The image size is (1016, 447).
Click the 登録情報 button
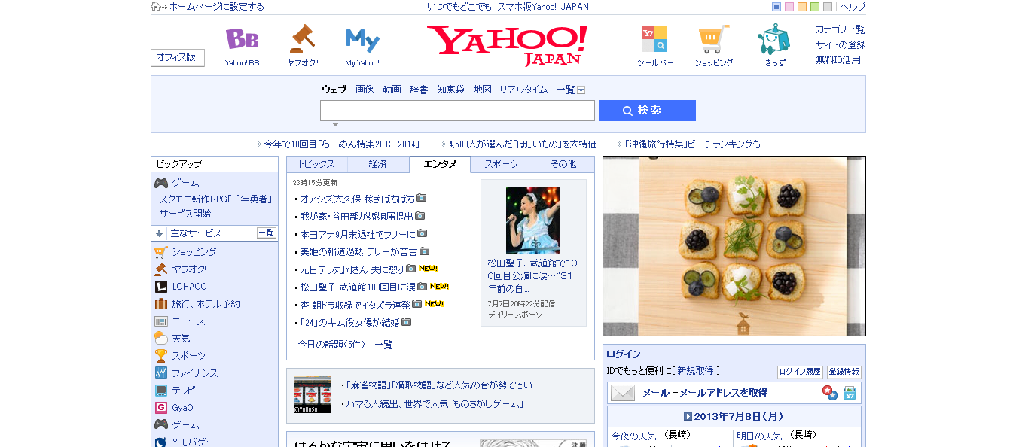(x=844, y=372)
